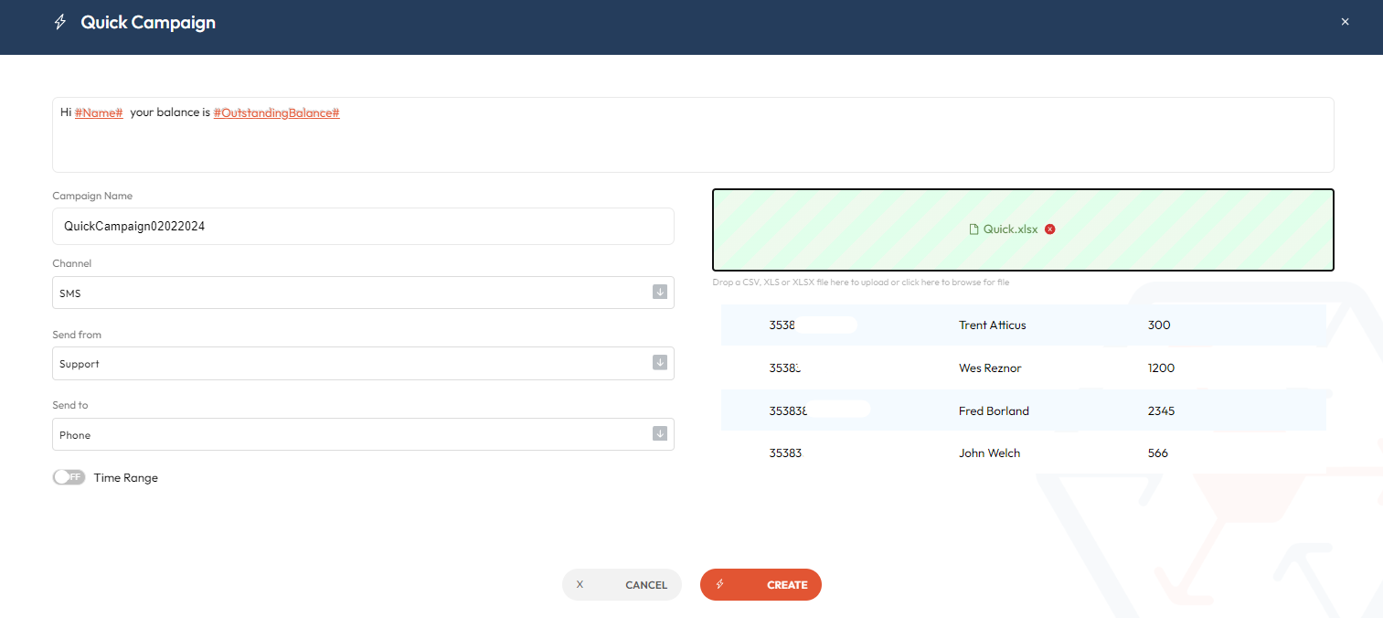Click the #OutstandingBalance# placeholder tag

[x=277, y=112]
